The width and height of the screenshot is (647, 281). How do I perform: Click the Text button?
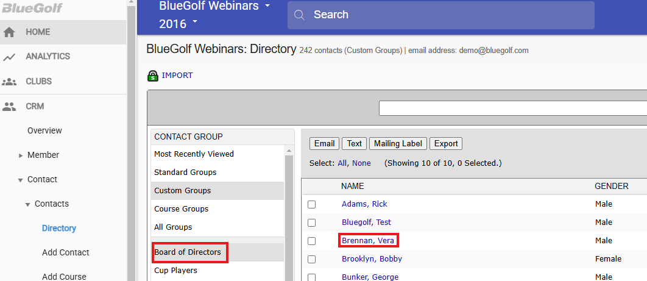pyautogui.click(x=354, y=144)
